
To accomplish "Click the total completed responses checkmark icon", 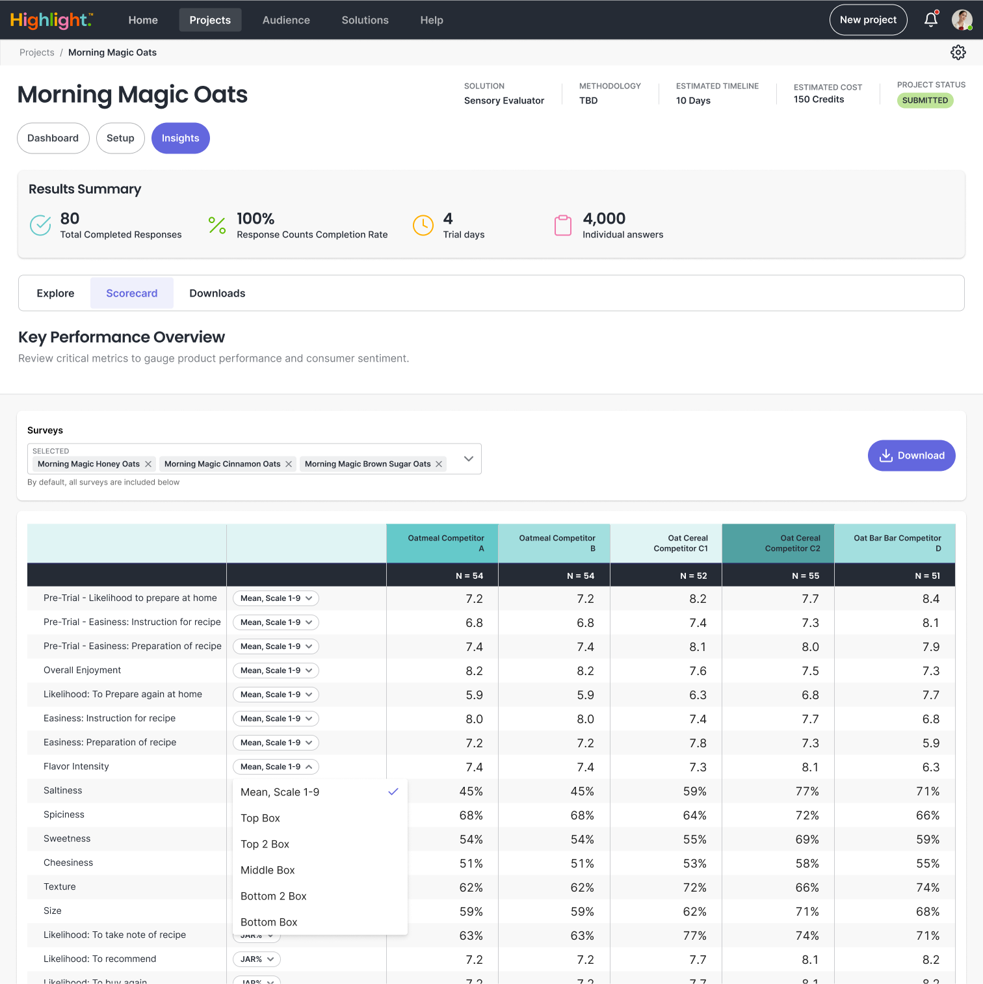I will (40, 226).
